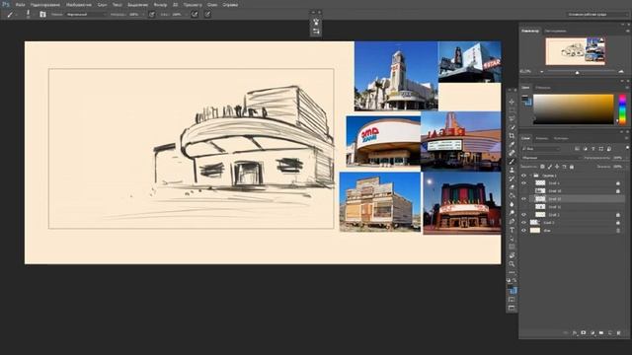632x355 pixels.
Task: Switch to the Гистограмма tab
Action: [x=555, y=31]
